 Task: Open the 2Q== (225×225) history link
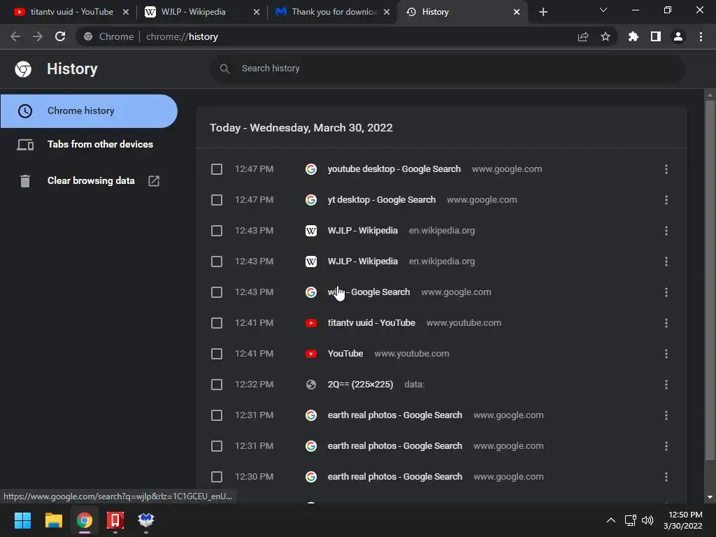(360, 385)
